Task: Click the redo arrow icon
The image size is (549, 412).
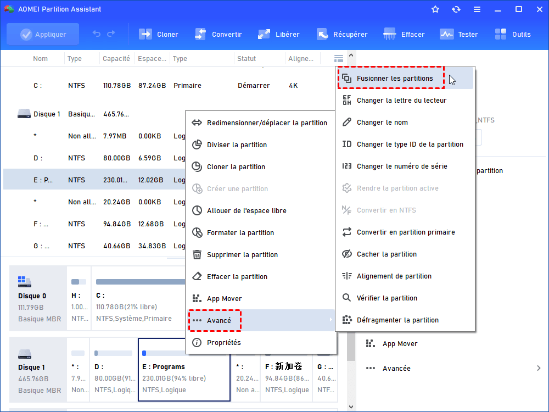Action: [x=111, y=34]
